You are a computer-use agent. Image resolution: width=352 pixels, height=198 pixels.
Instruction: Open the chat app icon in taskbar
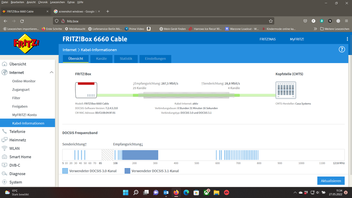click(156, 192)
